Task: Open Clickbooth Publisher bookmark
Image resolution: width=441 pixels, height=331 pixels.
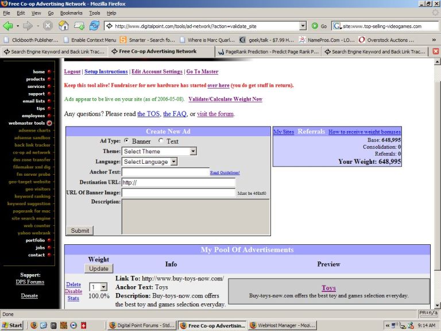Action: point(32,40)
